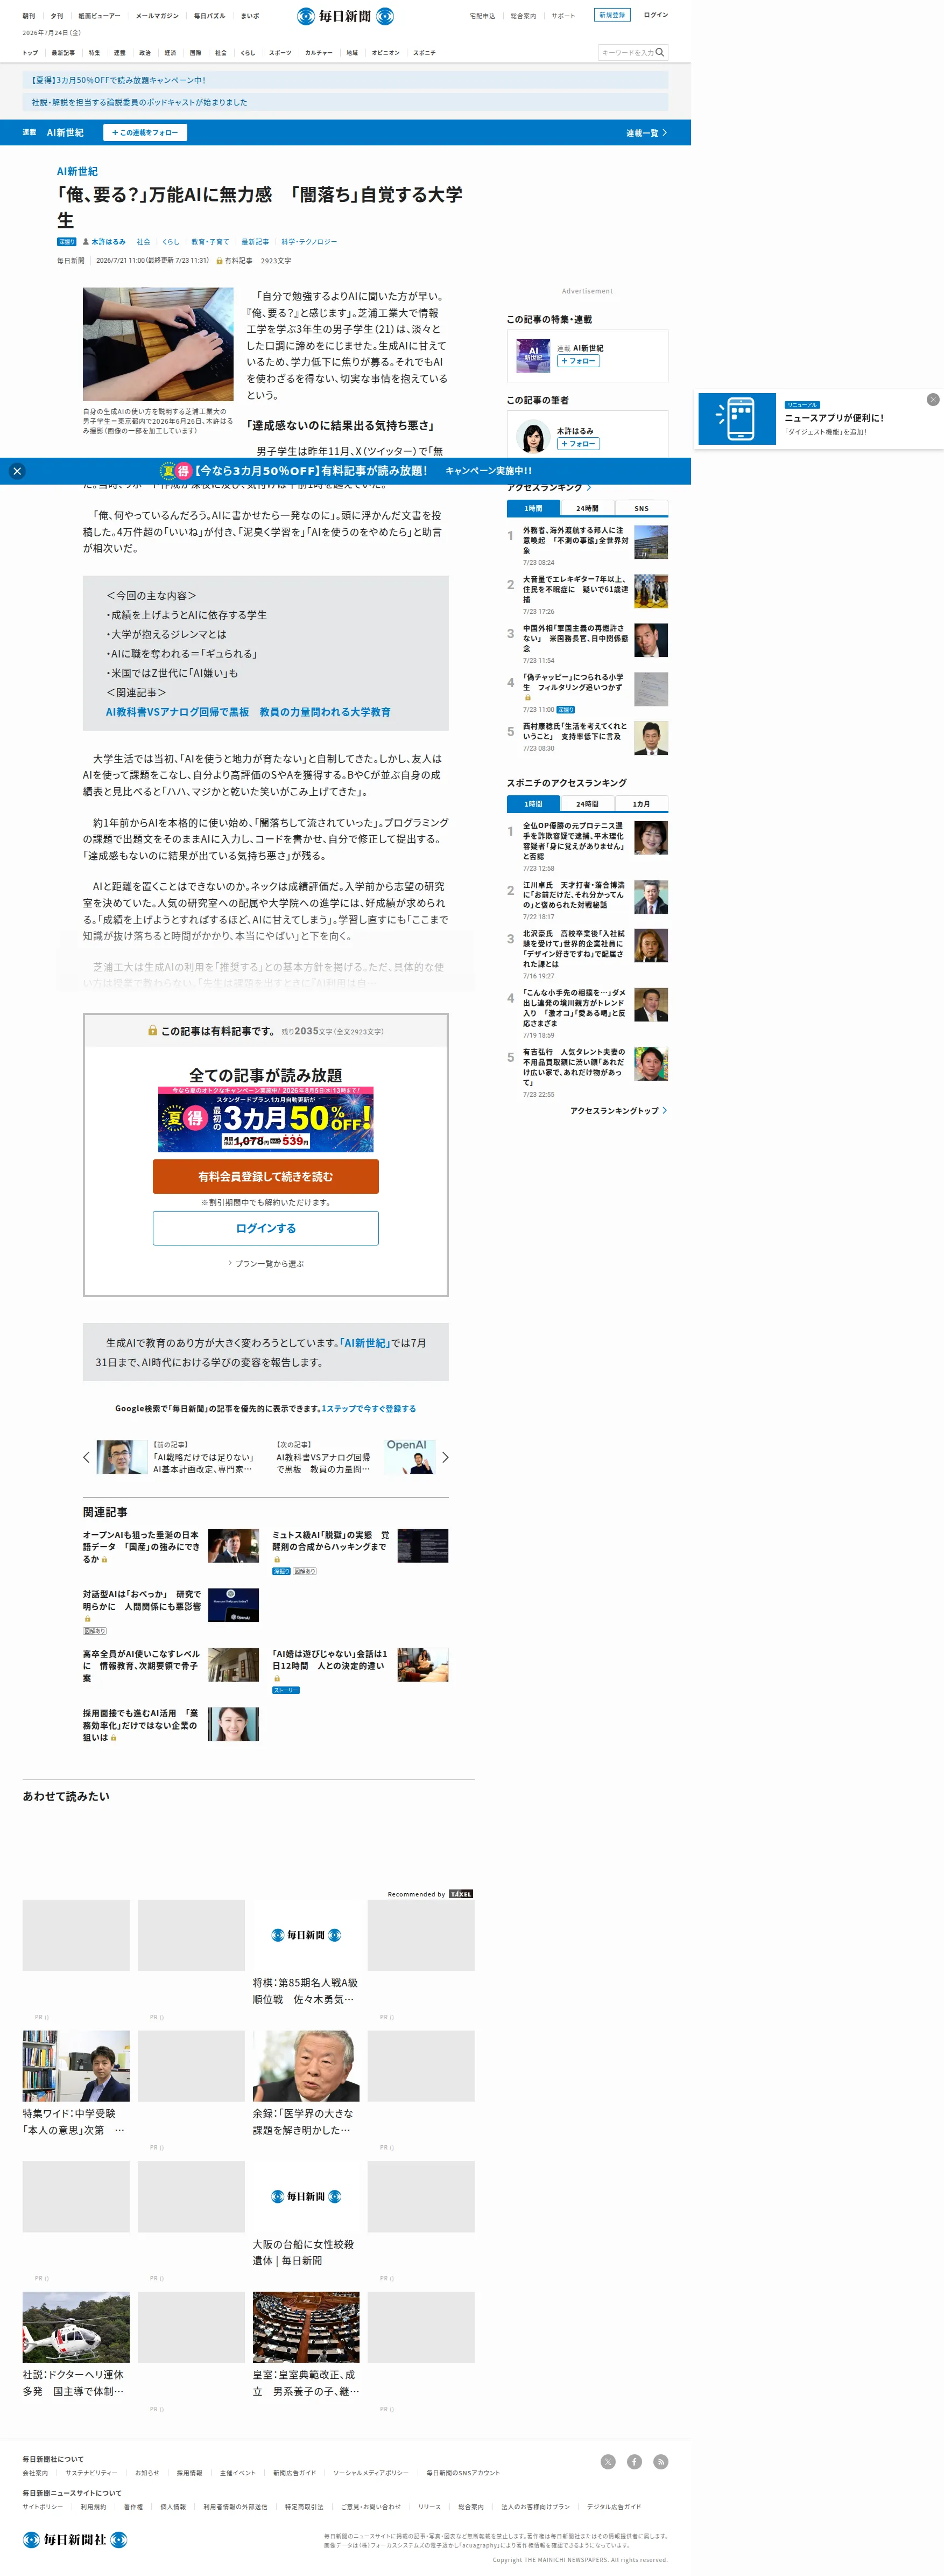Image resolution: width=944 pixels, height=2576 pixels.
Task: Close the news app popup
Action: pos(933,399)
